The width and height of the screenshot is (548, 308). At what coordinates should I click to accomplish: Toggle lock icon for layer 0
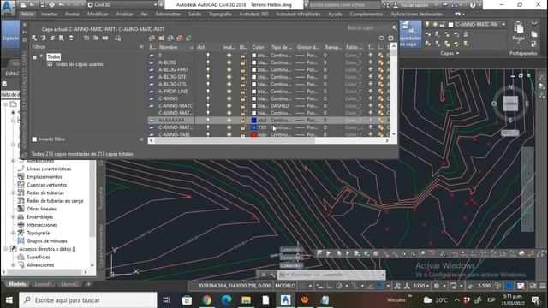point(243,55)
